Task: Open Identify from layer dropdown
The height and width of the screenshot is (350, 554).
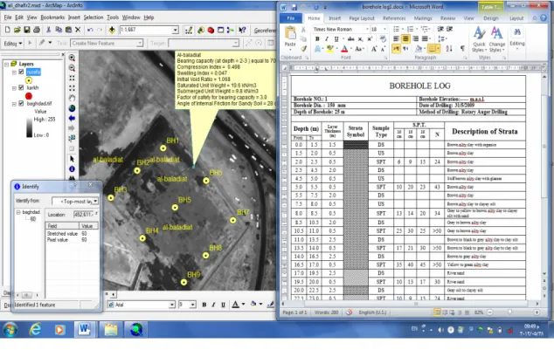Action: [95, 201]
